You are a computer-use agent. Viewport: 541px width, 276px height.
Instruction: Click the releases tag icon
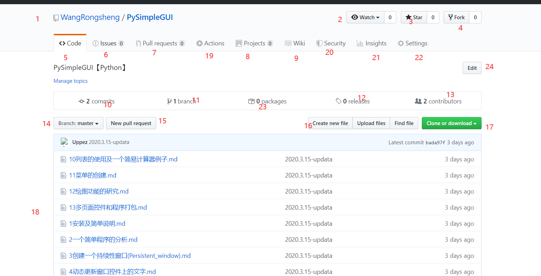339,101
